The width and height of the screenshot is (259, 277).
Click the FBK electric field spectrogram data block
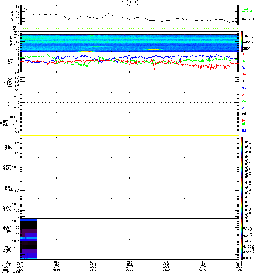pyautogui.click(x=29, y=229)
